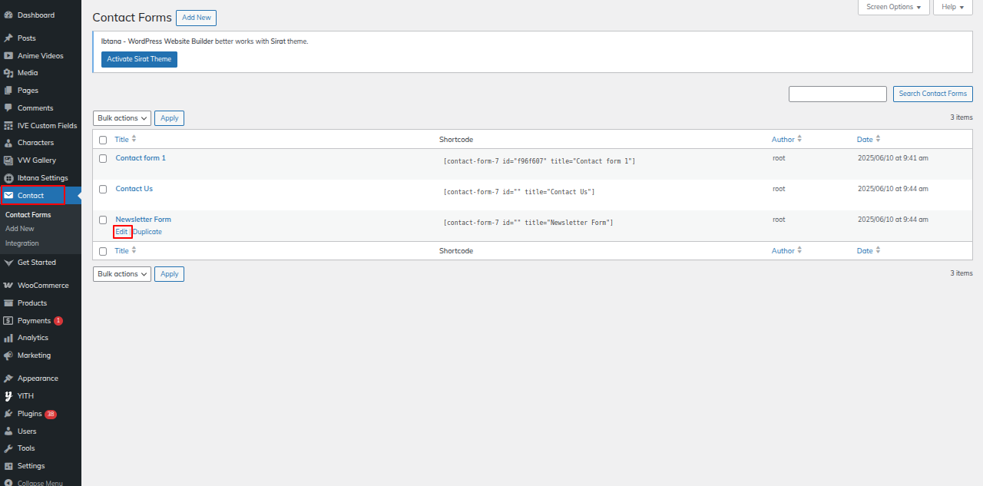Expand the Help tab dropdown
The width and height of the screenshot is (983, 486).
click(952, 7)
